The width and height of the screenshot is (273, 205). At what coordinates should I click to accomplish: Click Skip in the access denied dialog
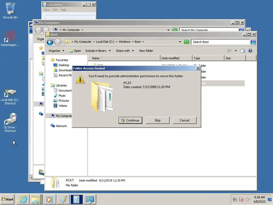157,120
